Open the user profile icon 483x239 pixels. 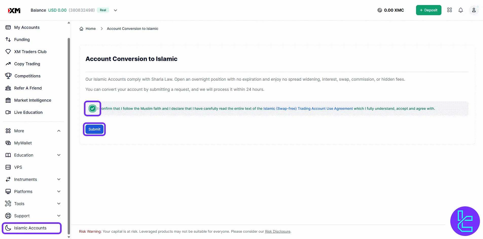pos(474,10)
